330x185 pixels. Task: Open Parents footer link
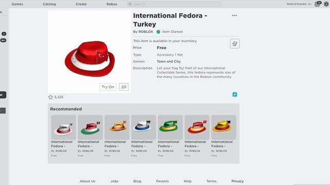162,181
